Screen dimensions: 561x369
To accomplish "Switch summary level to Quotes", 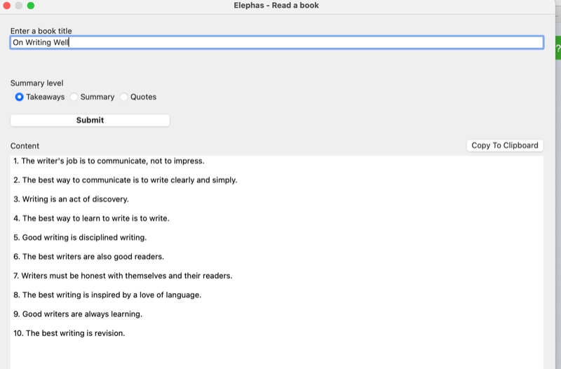I will [x=124, y=97].
